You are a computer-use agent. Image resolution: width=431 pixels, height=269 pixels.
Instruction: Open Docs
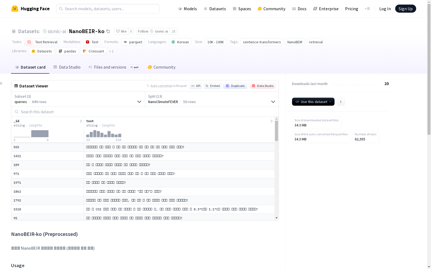[x=299, y=9]
